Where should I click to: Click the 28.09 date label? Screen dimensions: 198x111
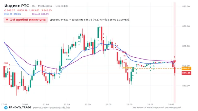click(171, 105)
